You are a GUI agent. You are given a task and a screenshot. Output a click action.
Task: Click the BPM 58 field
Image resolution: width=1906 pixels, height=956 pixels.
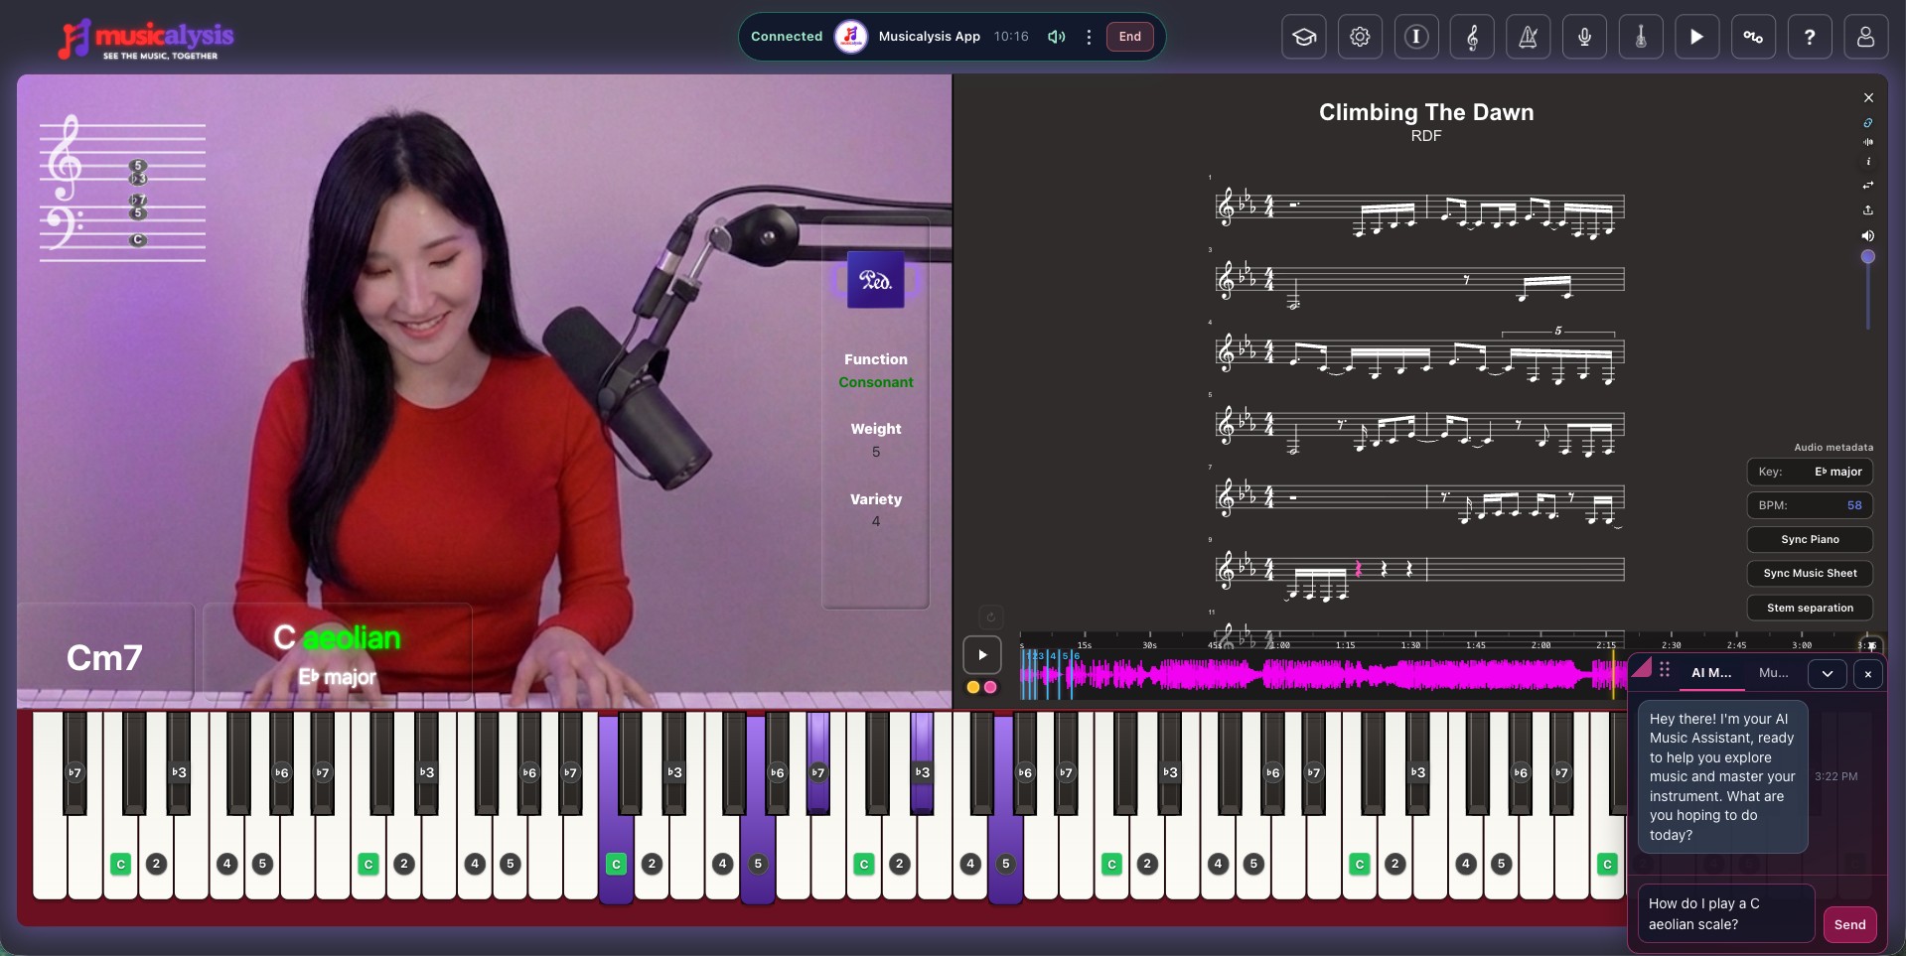tap(1810, 505)
